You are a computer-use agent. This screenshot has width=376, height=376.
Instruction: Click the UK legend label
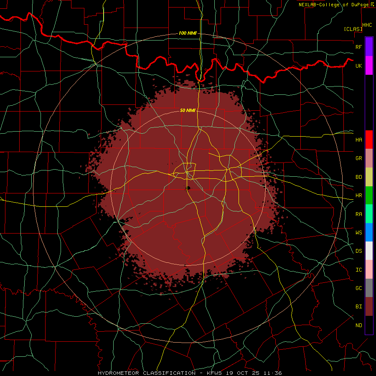pyautogui.click(x=358, y=66)
